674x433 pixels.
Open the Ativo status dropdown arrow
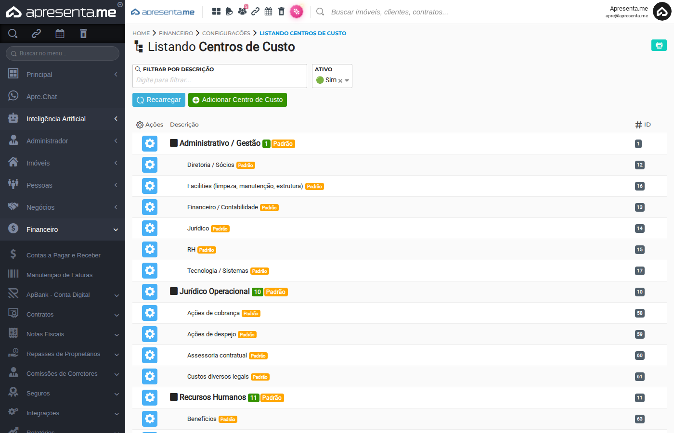(347, 81)
